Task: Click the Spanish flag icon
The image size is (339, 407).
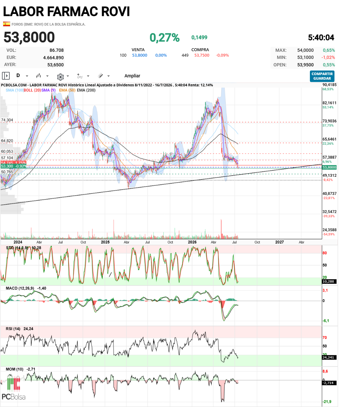Action: tap(6, 24)
